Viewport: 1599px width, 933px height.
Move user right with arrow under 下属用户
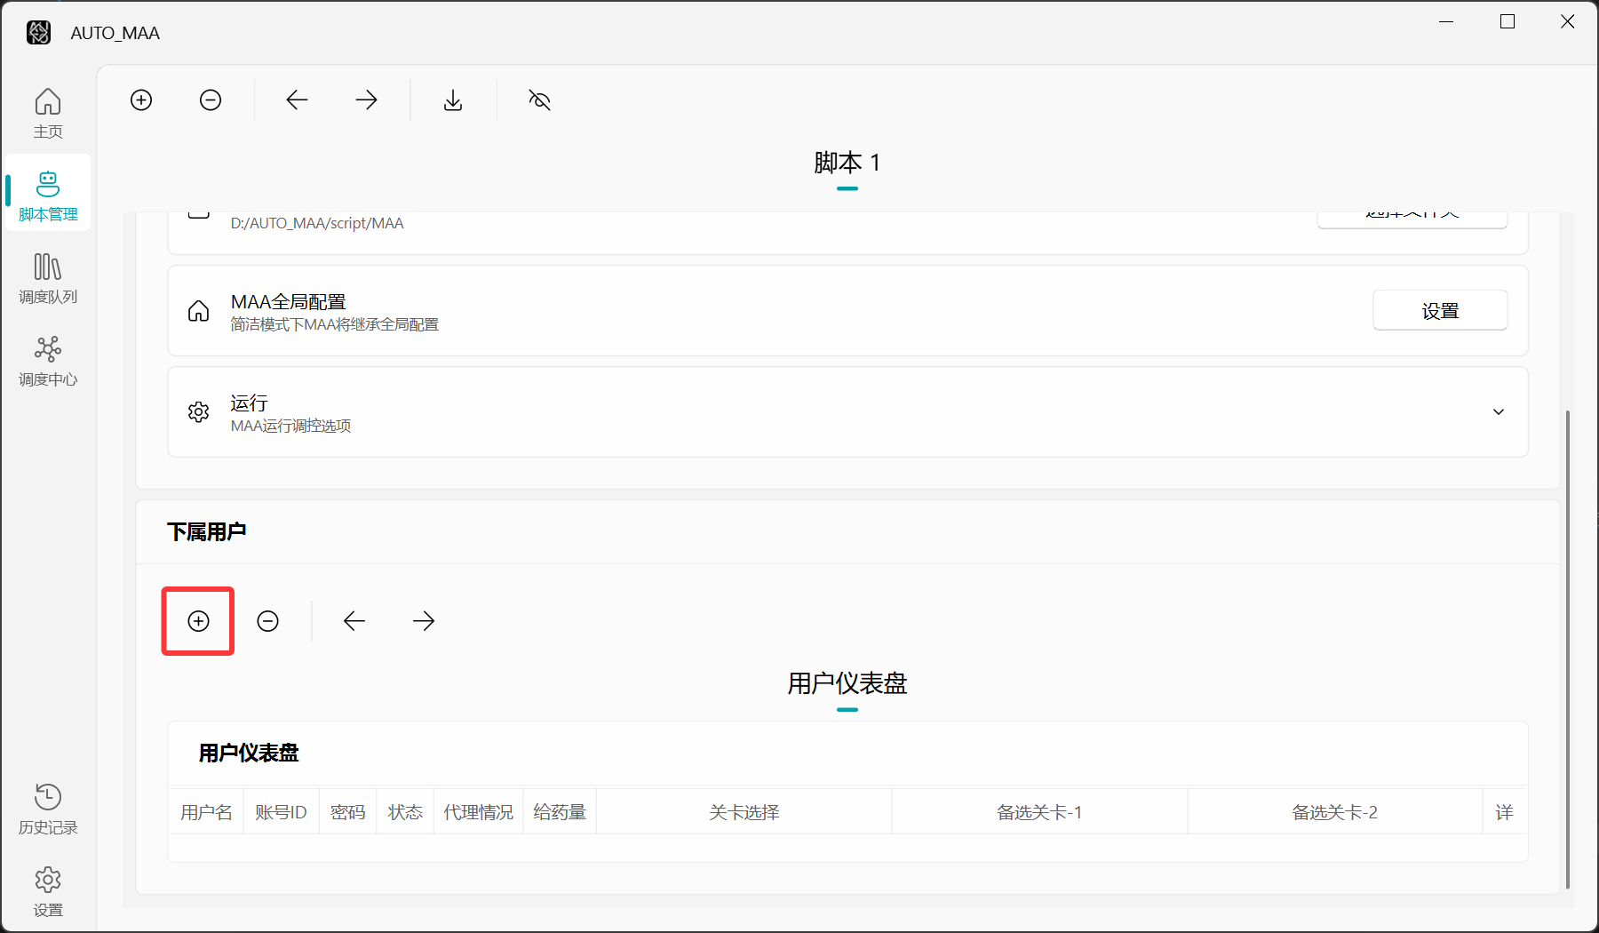pos(424,621)
